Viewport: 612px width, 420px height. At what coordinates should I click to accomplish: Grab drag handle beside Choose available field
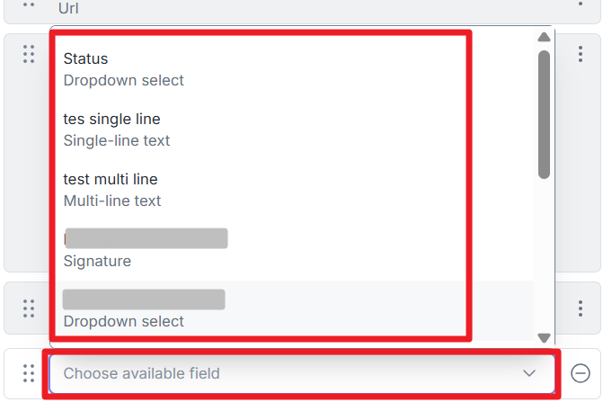(x=29, y=373)
